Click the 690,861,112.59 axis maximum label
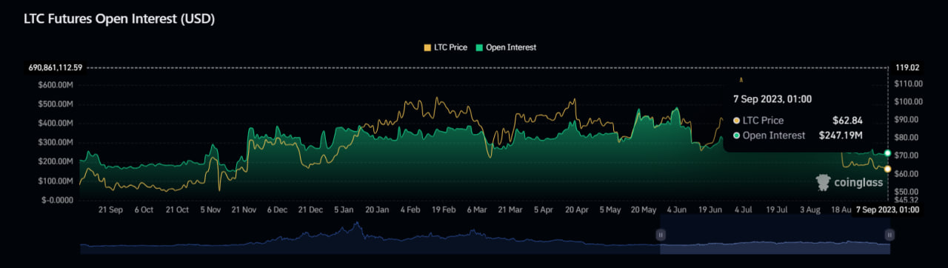 (x=56, y=68)
